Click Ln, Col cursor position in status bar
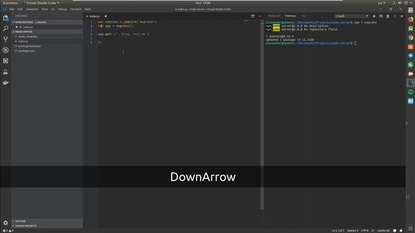The height and width of the screenshot is (233, 415). (x=338, y=230)
